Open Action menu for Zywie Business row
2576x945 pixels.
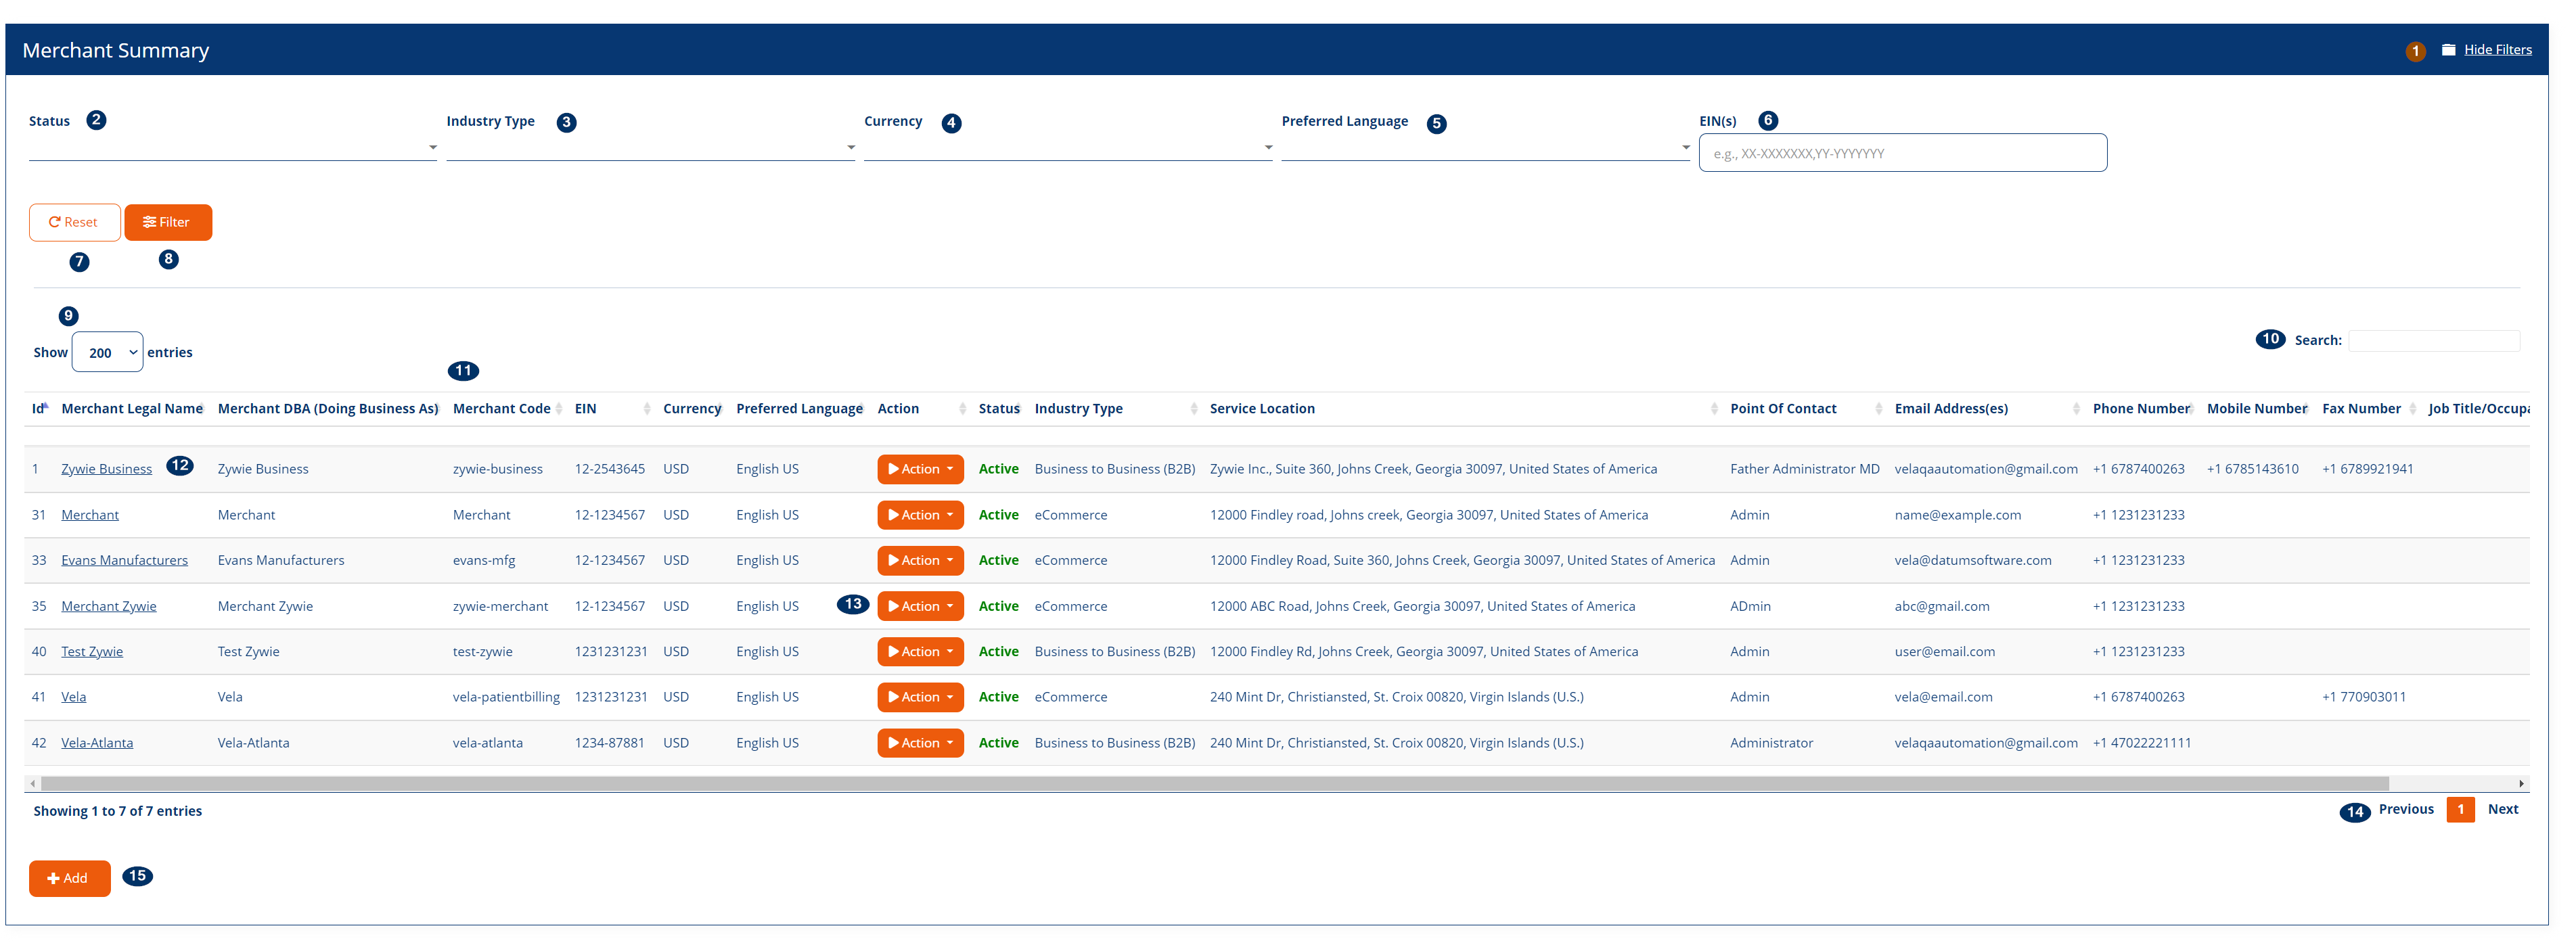tap(920, 469)
